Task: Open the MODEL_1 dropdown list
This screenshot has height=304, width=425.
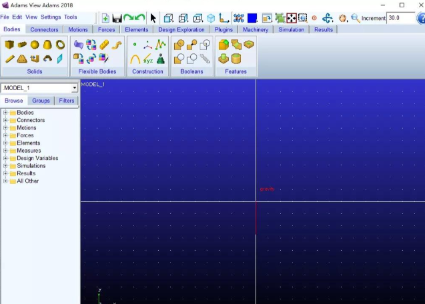Action: coord(75,88)
